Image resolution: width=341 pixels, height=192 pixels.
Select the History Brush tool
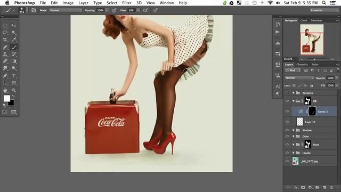[14, 54]
